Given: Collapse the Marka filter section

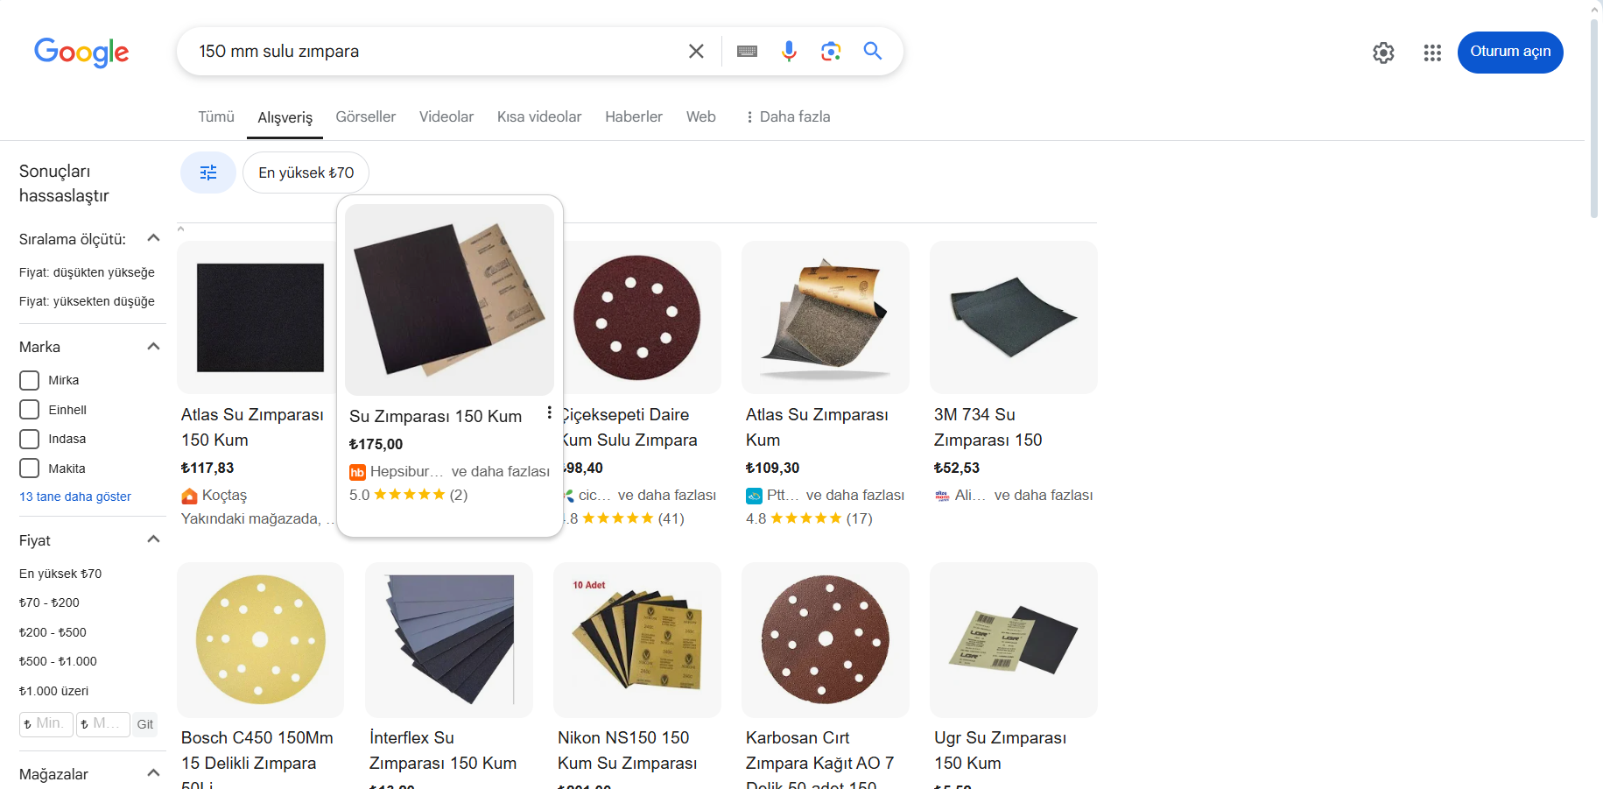Looking at the screenshot, I should click(x=153, y=347).
